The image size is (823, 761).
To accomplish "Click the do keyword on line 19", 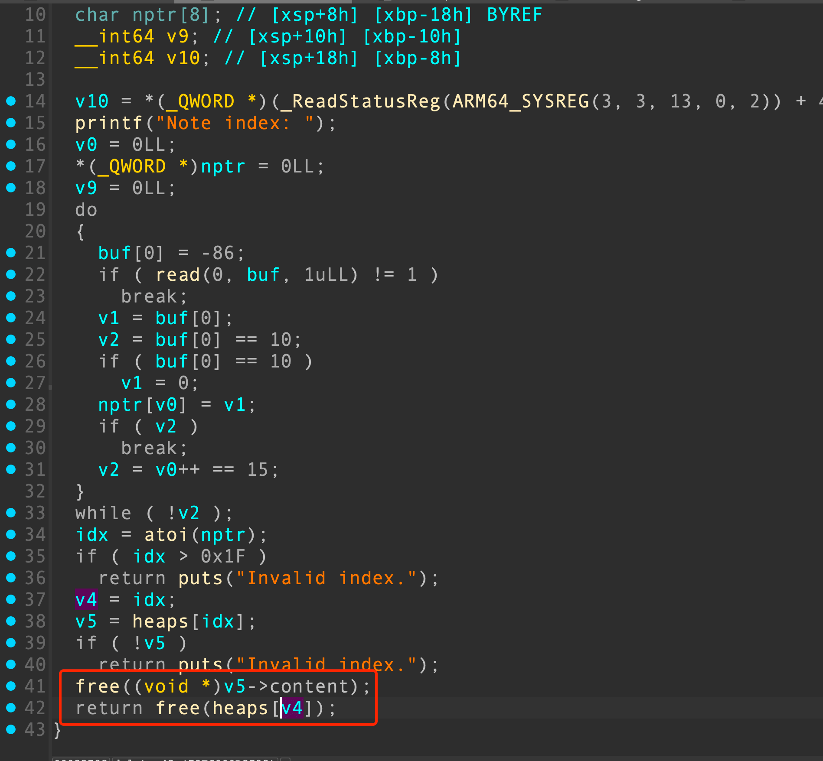I will [x=86, y=210].
